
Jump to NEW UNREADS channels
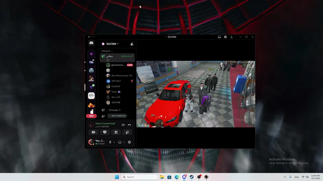tap(117, 116)
